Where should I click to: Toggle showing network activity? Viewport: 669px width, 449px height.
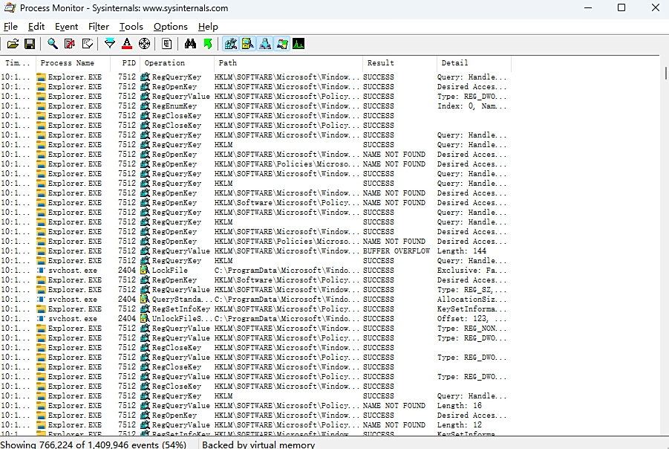pos(264,43)
